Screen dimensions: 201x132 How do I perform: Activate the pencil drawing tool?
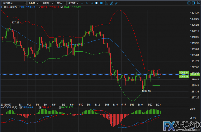click(x=112, y=3)
